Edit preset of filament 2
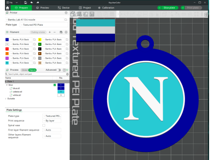 [67, 40]
